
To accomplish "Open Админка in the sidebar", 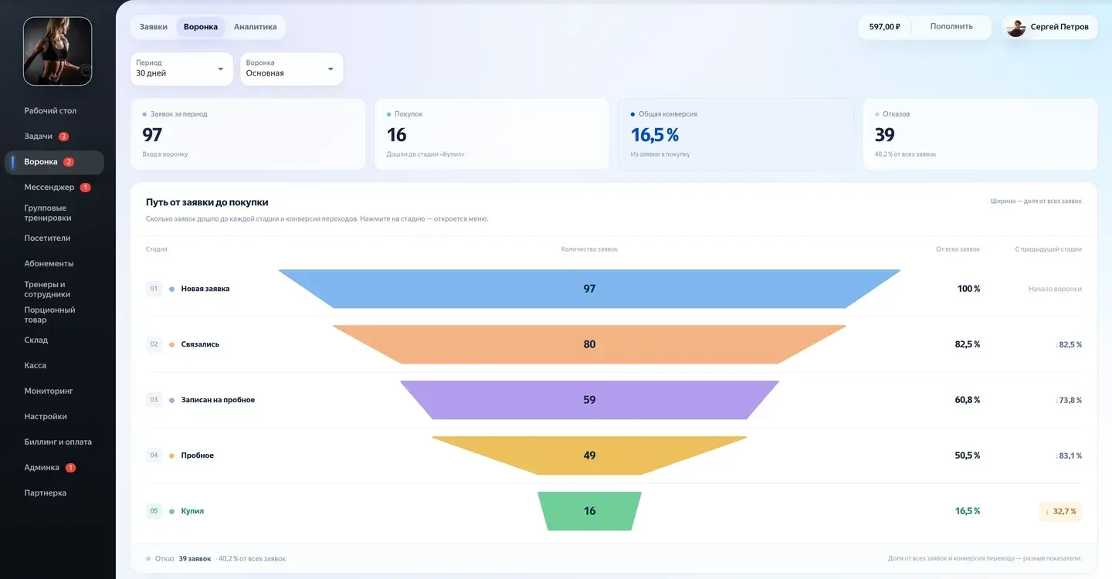I will (42, 468).
